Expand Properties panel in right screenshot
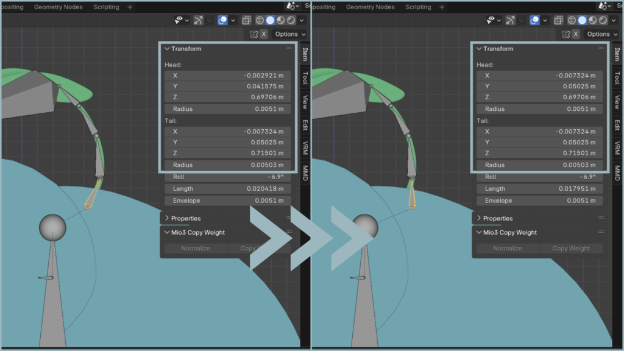624x351 pixels. [479, 218]
